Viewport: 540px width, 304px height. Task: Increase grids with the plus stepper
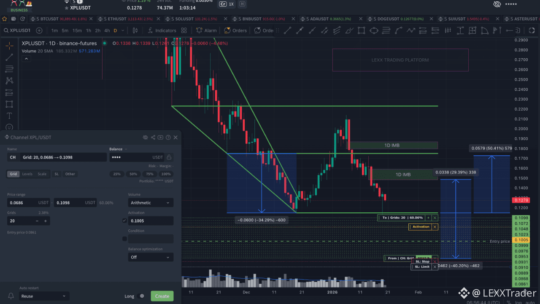pos(46,221)
